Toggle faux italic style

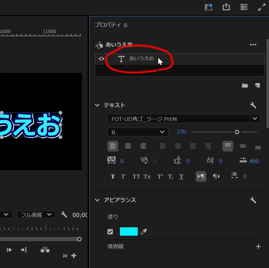point(123,176)
